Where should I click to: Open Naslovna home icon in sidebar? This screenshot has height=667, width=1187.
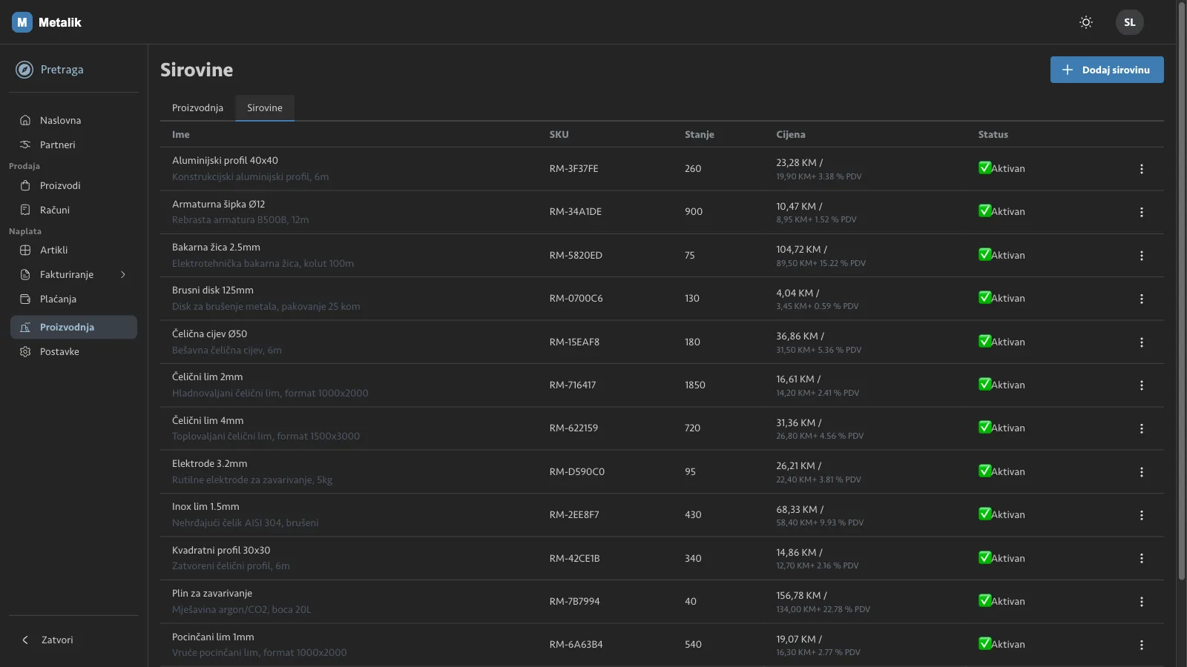tap(25, 120)
